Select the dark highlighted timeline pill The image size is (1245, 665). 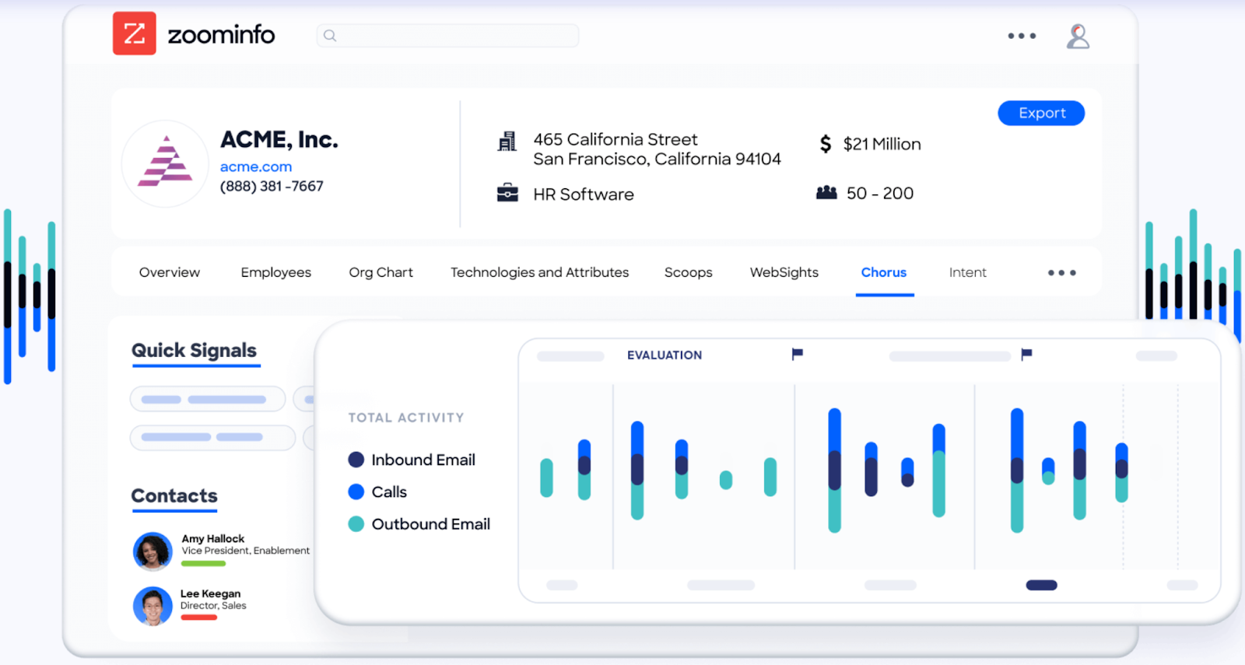(1041, 585)
